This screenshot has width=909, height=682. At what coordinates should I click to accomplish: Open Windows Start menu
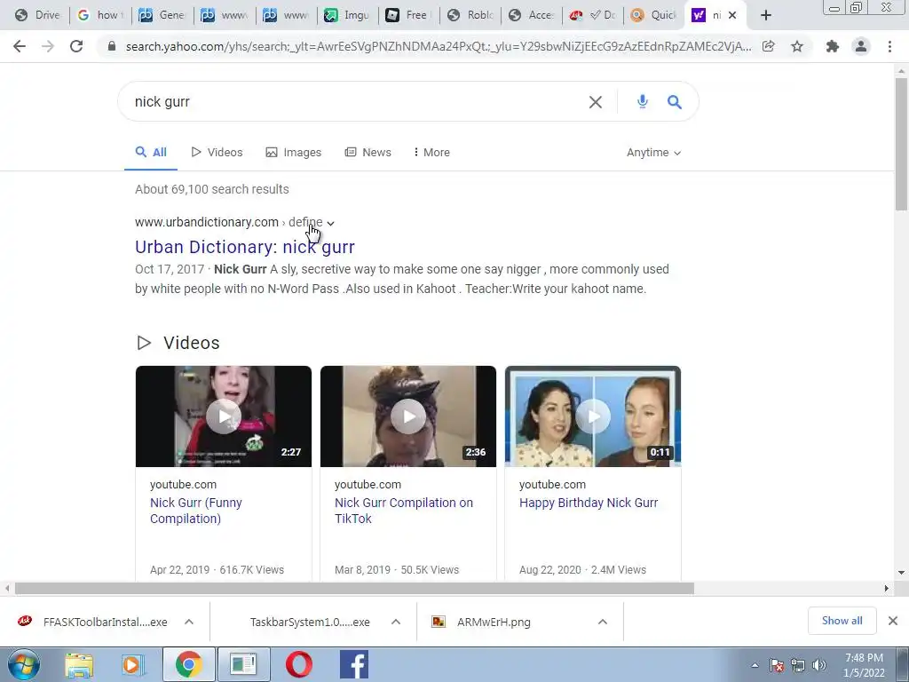(x=23, y=664)
